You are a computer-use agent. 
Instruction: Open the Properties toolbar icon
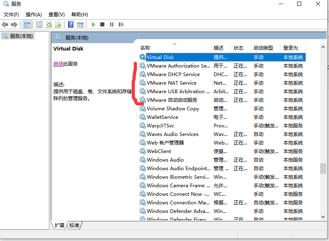[x=39, y=24]
